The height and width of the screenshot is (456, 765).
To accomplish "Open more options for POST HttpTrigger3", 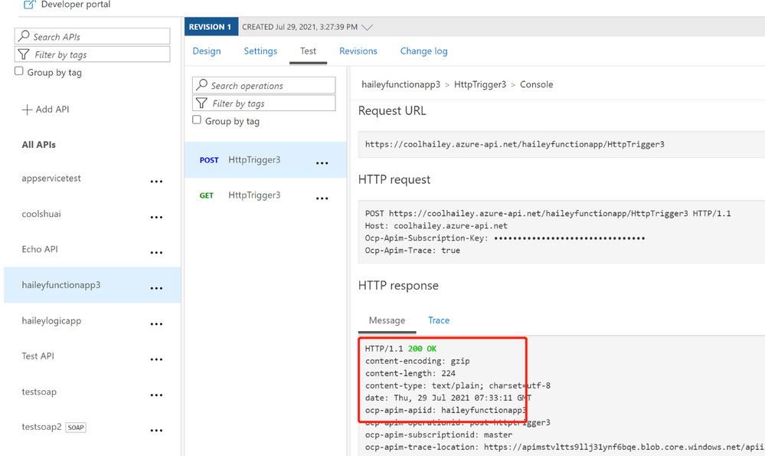I will coord(322,163).
